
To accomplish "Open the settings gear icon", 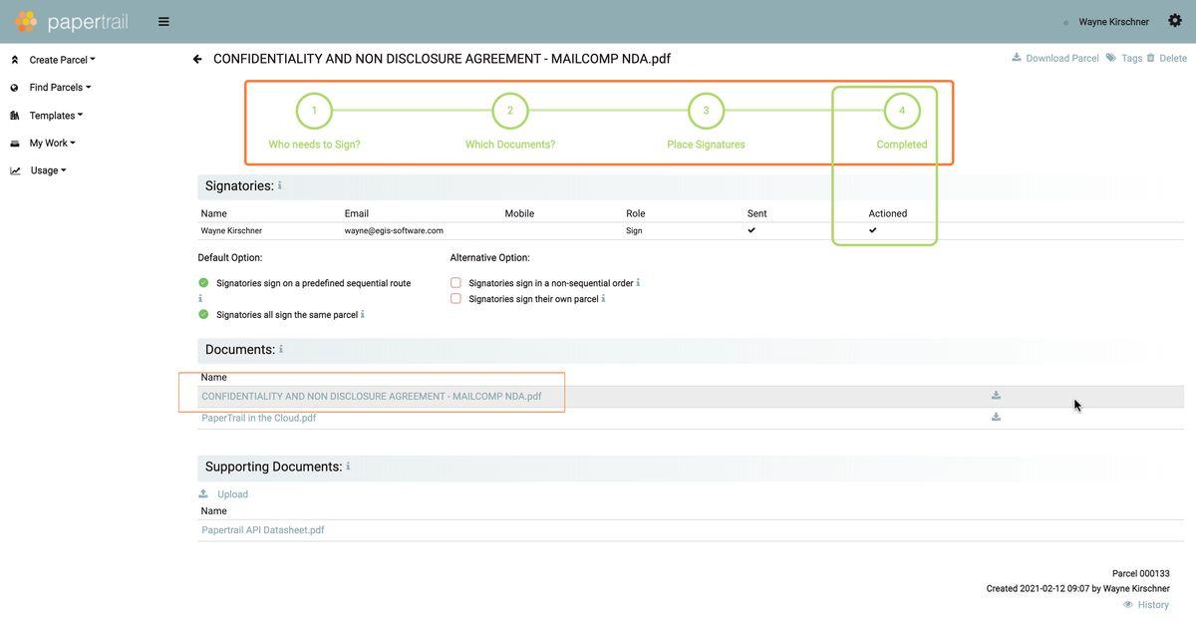I will pyautogui.click(x=1174, y=21).
